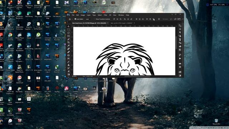Select the Media Player Classic desktop icon
The width and height of the screenshot is (229, 129).
pos(20,37)
